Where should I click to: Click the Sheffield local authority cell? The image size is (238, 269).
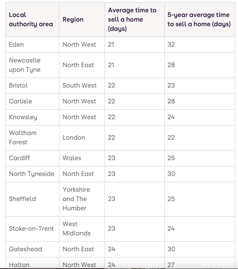[32, 199]
